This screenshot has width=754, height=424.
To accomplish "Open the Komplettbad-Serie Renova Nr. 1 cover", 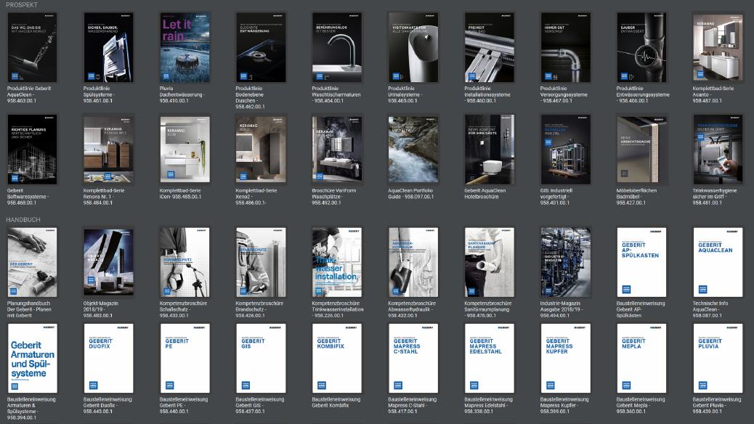I will click(x=108, y=150).
